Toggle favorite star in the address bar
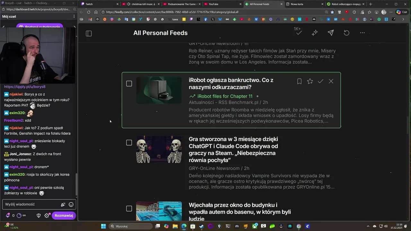Viewport: 411px width, 231px height. point(332,12)
